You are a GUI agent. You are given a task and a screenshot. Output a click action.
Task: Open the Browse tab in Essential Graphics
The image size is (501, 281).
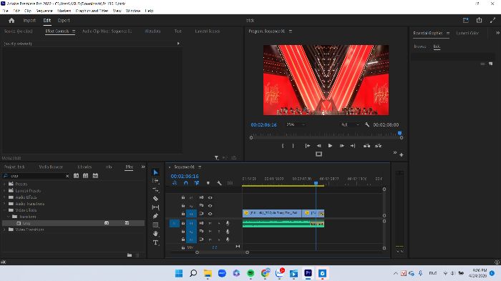420,46
